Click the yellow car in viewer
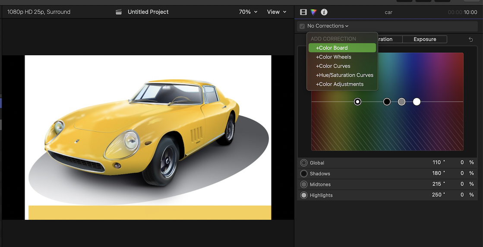483x247 pixels. [142, 125]
